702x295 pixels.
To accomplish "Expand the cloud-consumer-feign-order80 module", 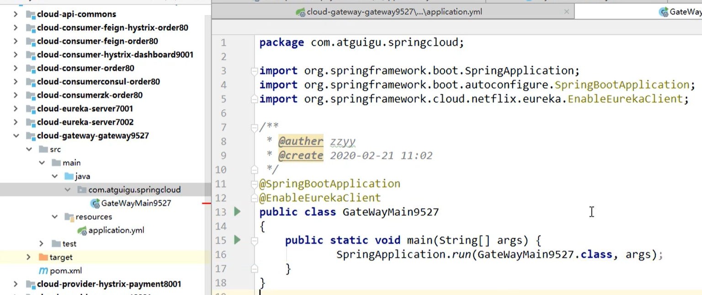I will coord(16,41).
